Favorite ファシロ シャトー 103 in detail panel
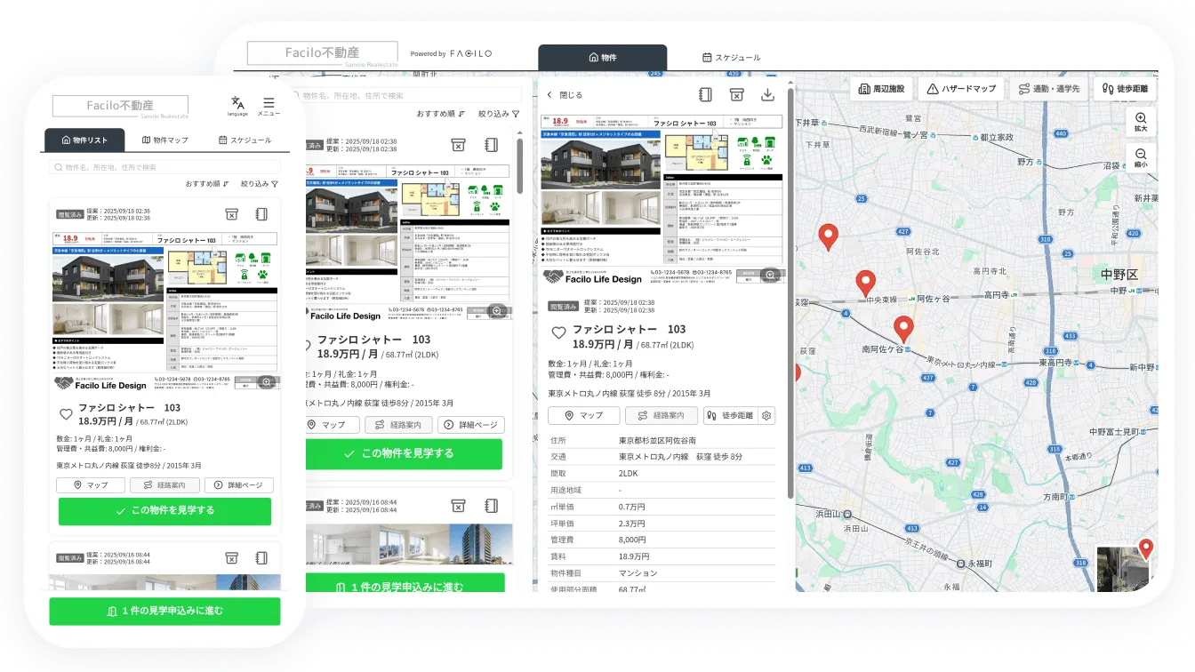1195x672 pixels. (x=558, y=333)
